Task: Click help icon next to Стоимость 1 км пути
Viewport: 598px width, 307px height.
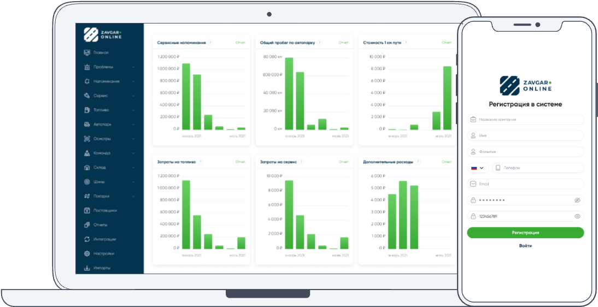Action: [406, 43]
